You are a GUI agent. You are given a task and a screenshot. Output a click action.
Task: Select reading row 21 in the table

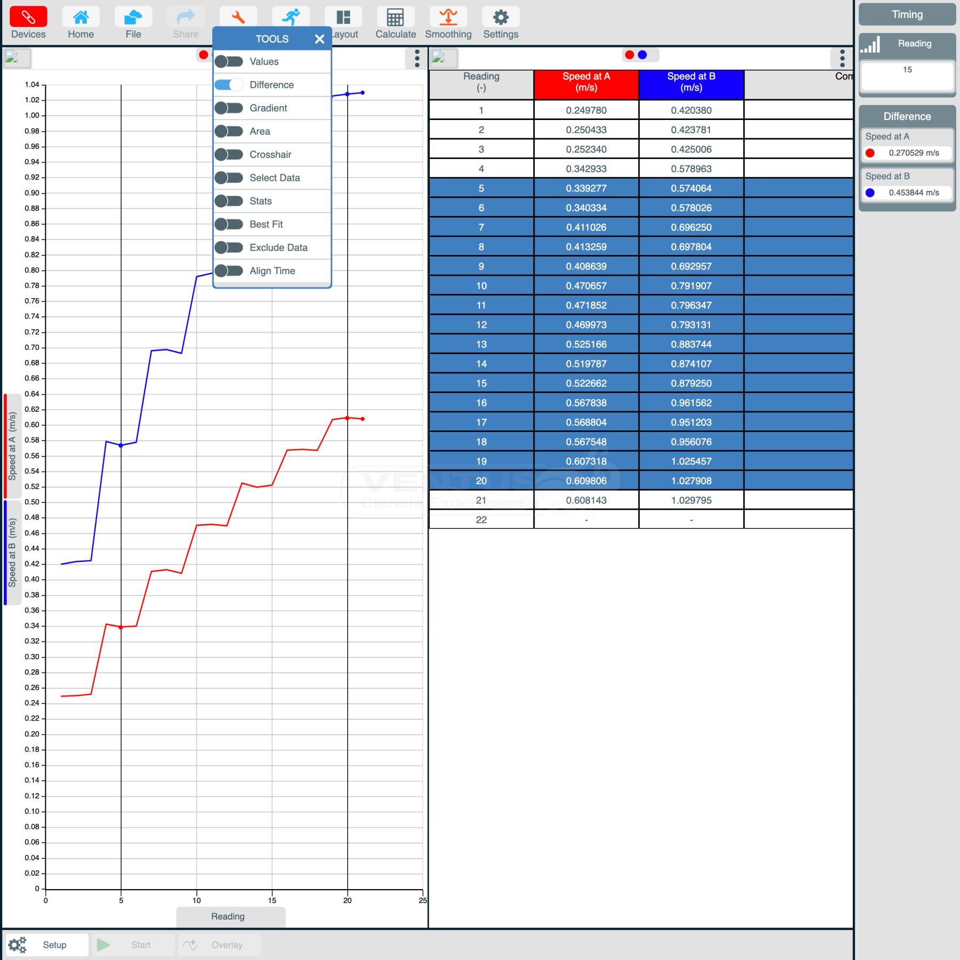click(481, 500)
